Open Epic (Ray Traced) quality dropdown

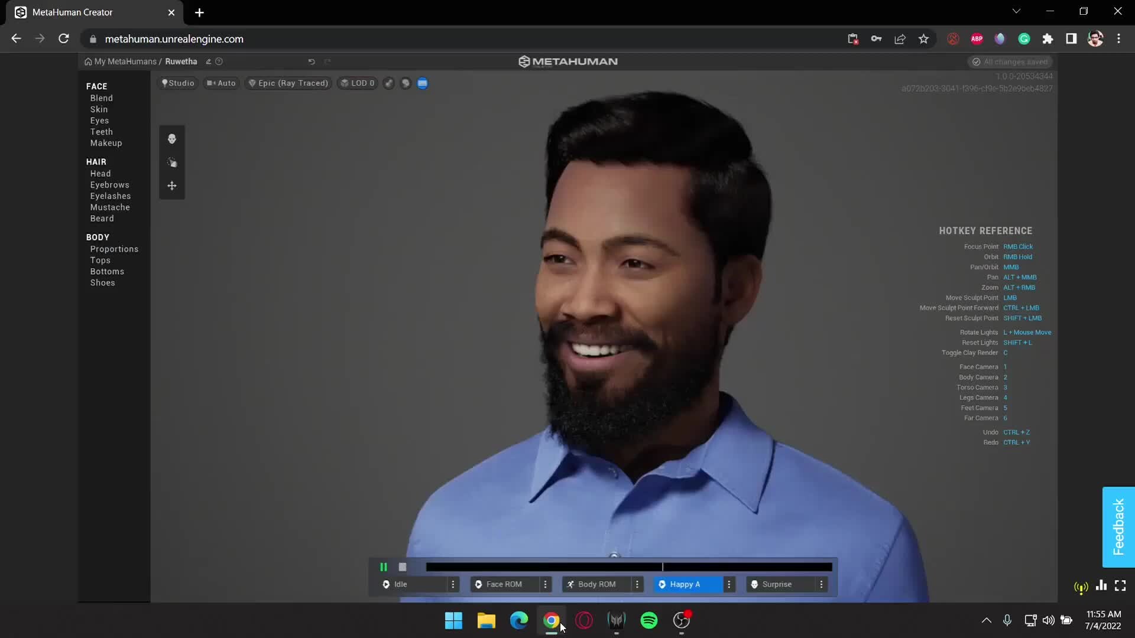click(288, 83)
